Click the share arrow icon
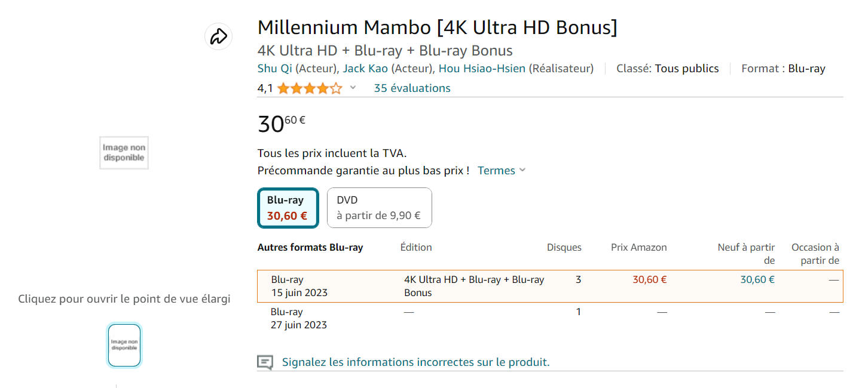Viewport: 856px width, 388px height. (218, 36)
